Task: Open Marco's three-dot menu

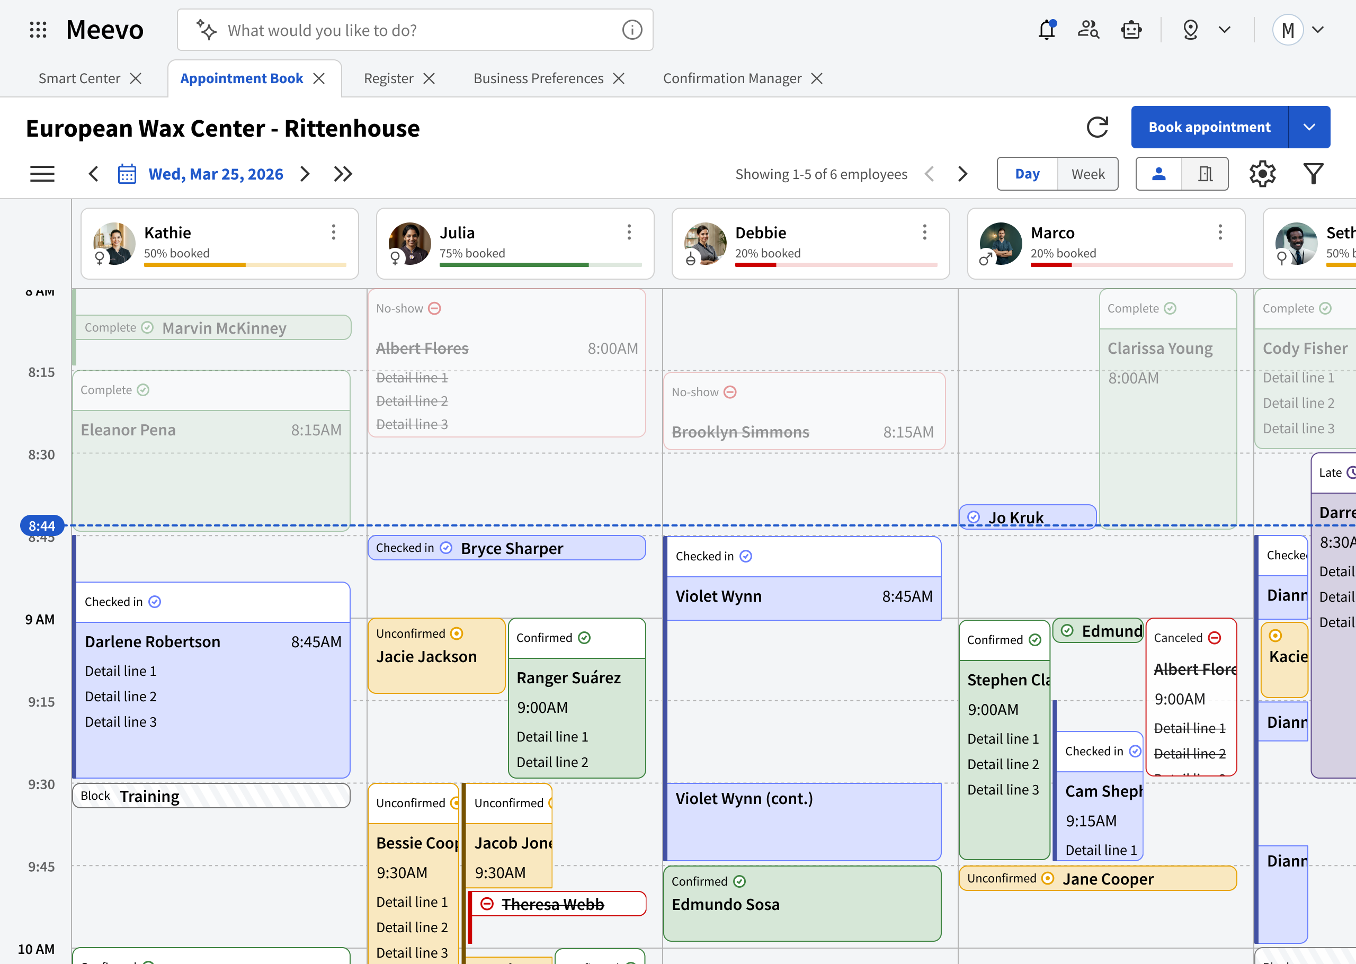Action: (x=1220, y=232)
